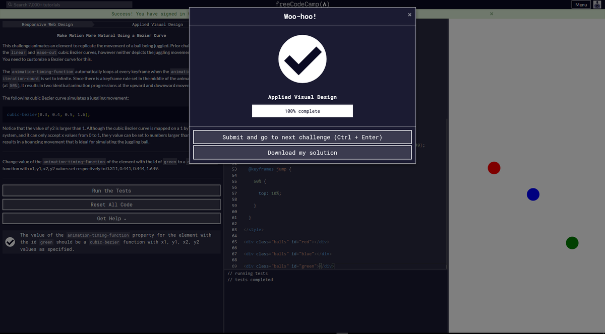Click the '// tests completed' console line
Viewport: 605px width, 334px height.
point(250,280)
